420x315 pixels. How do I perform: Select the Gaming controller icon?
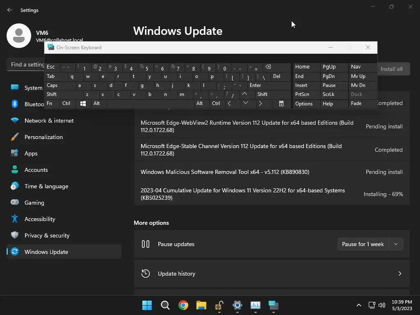(15, 202)
